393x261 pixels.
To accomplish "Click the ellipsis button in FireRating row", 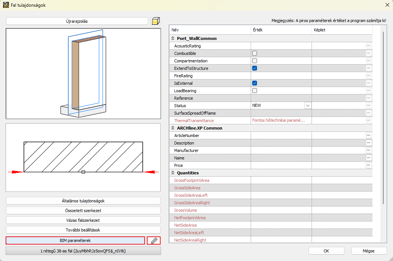I will [368, 76].
